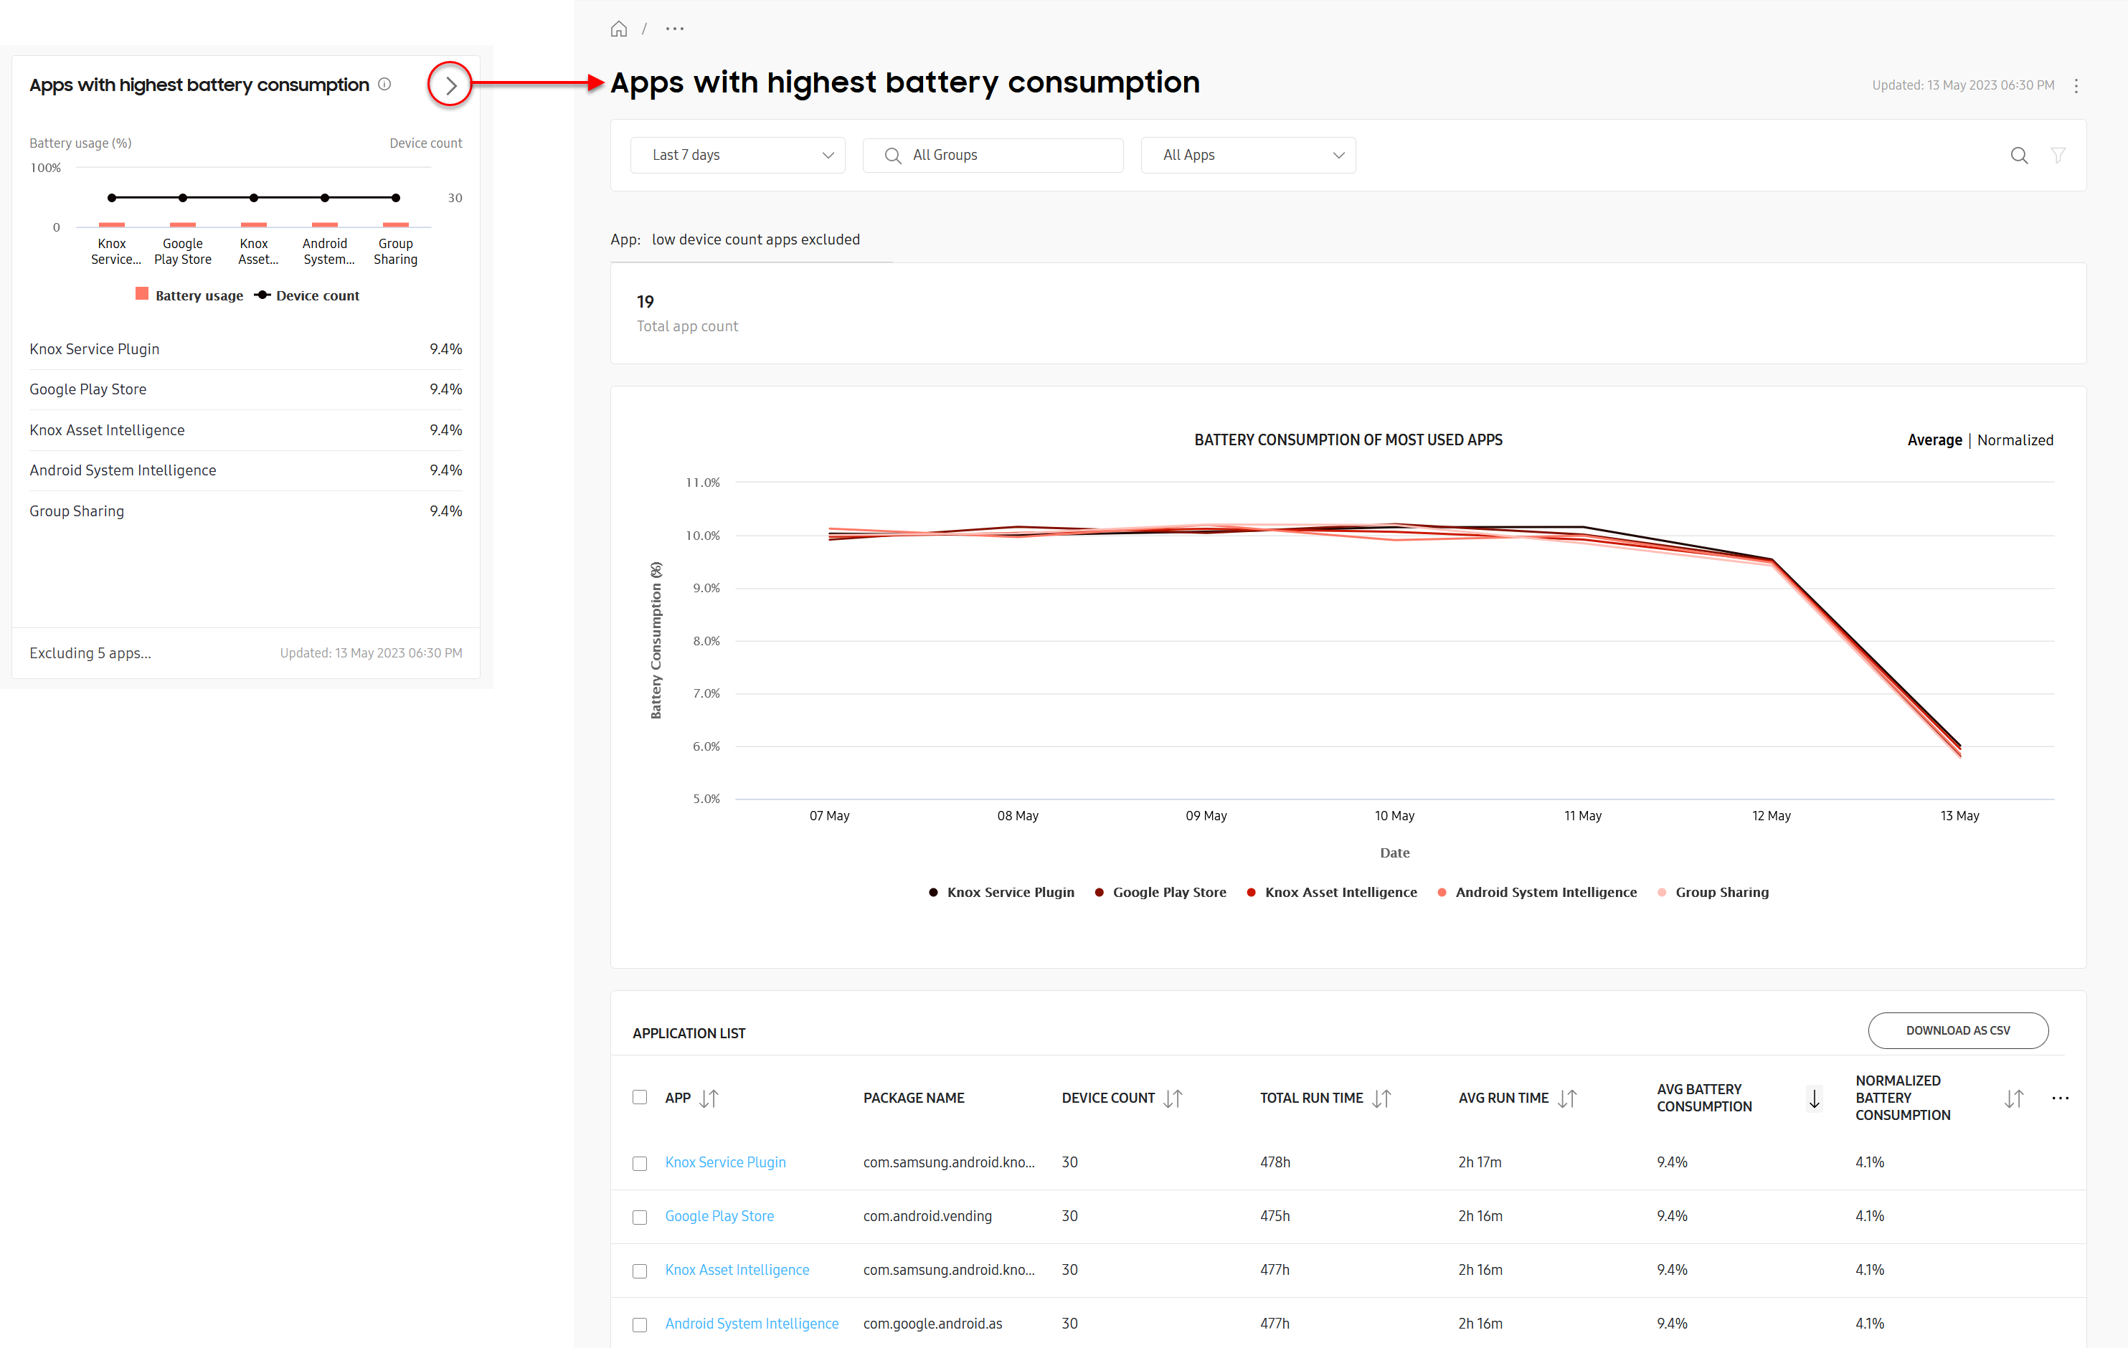Screen dimensions: 2128x1348
Task: Toggle Knox Service Plugin legend series
Action: (1001, 892)
